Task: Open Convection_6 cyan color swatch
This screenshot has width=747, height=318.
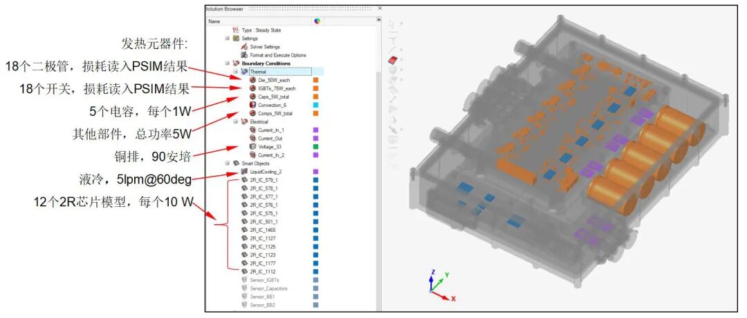Action: click(315, 105)
